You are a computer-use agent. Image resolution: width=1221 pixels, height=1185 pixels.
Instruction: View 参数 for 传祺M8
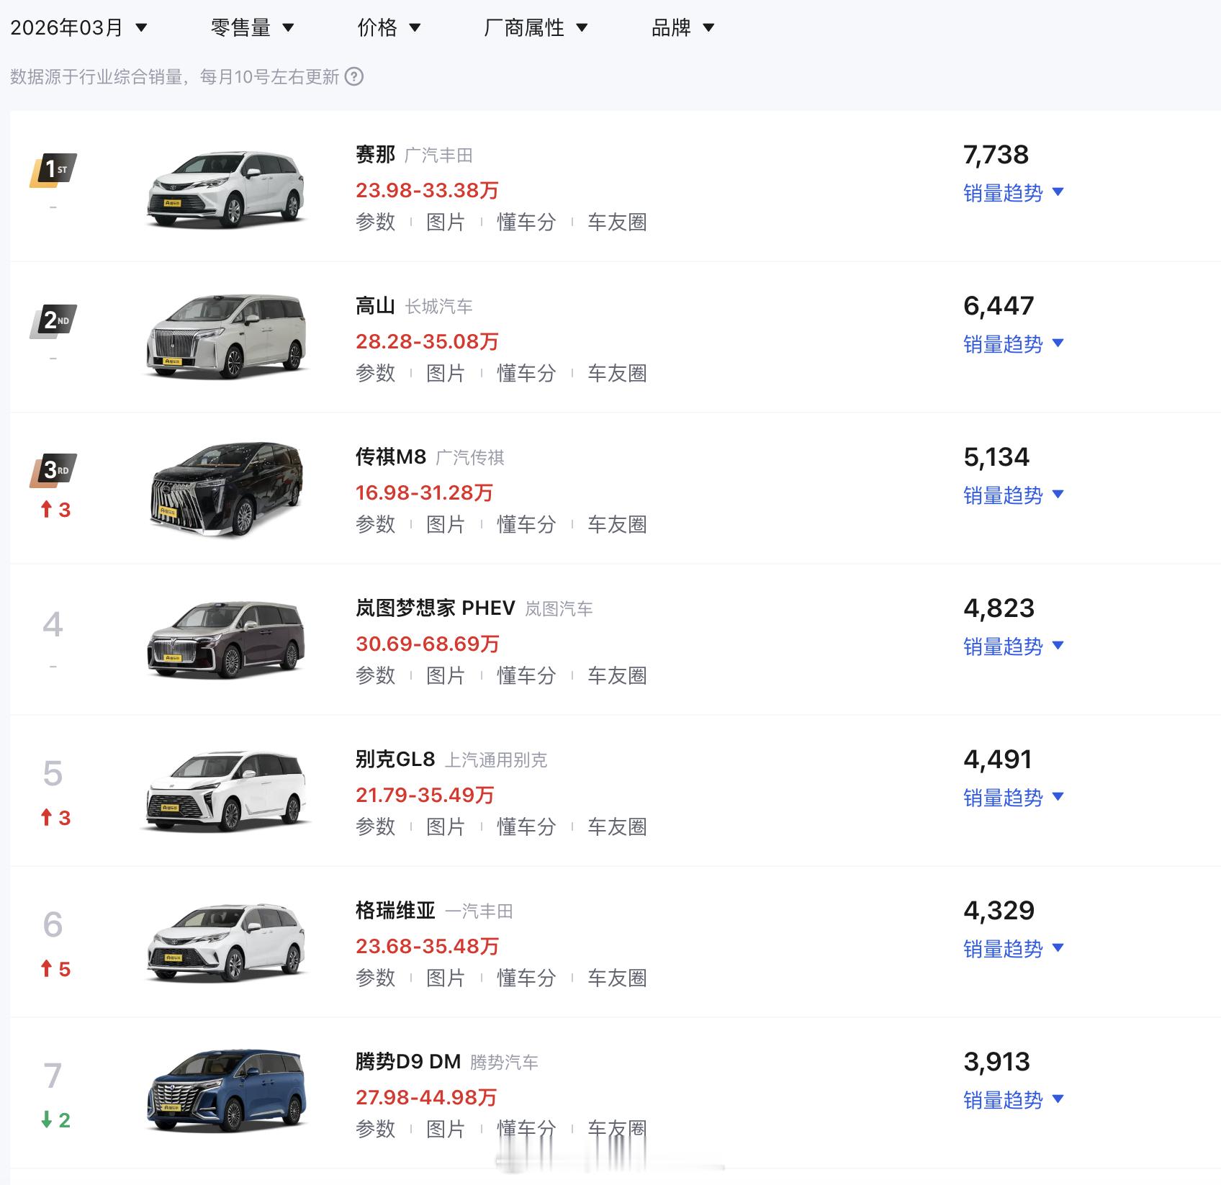376,524
